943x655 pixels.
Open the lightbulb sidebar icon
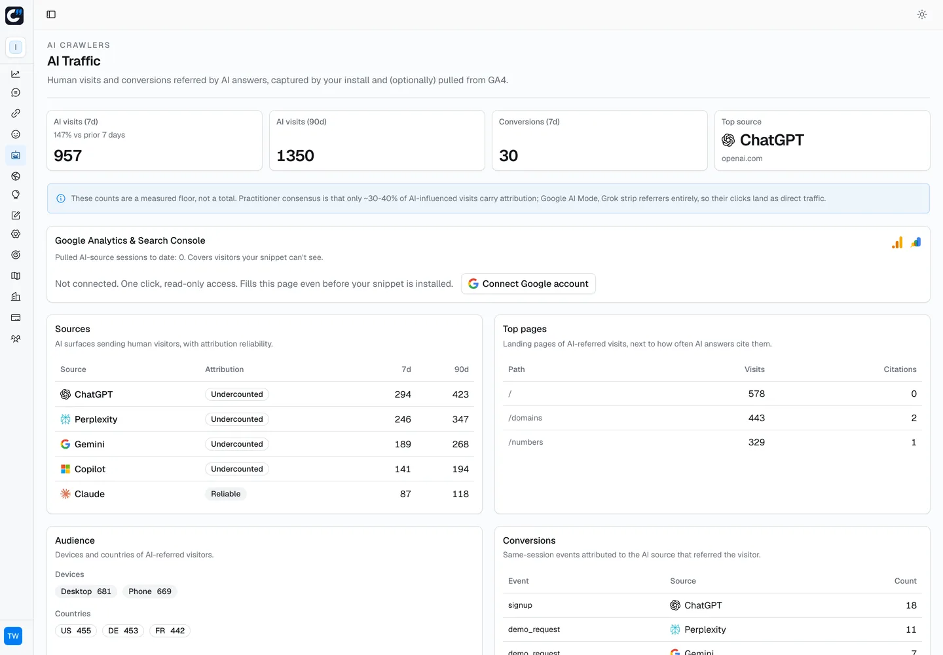coord(16,195)
